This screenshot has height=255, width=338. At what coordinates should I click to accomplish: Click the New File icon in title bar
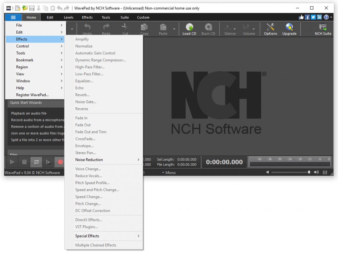pos(17,8)
